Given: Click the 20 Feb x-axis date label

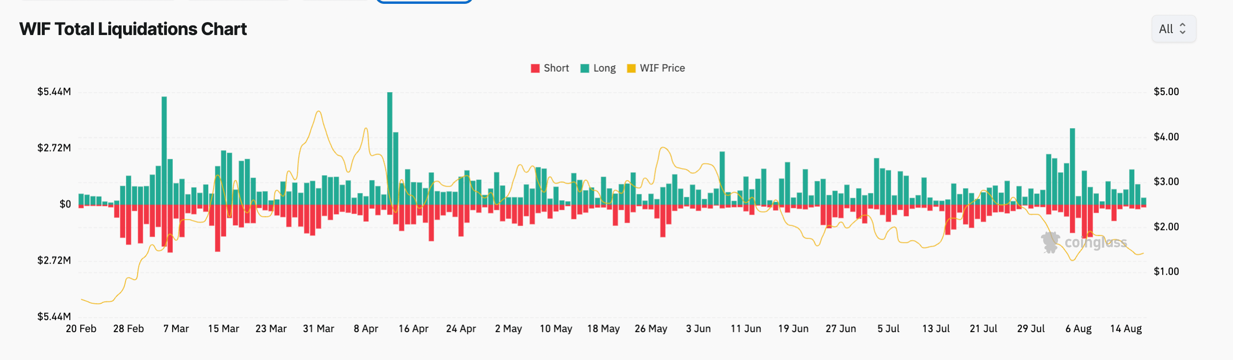Looking at the screenshot, I should tap(81, 329).
